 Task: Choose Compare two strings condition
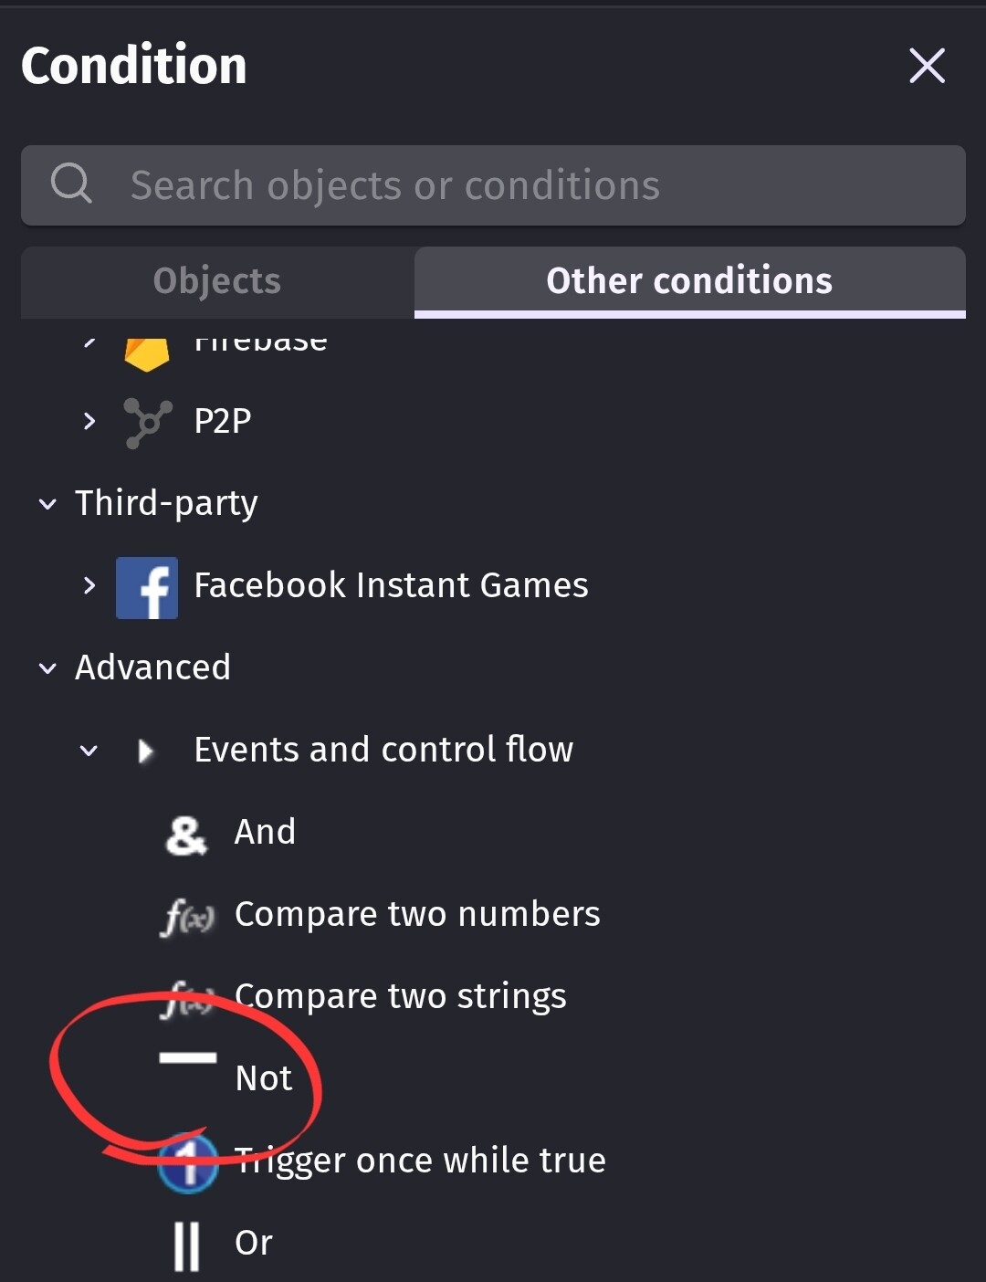pos(400,996)
